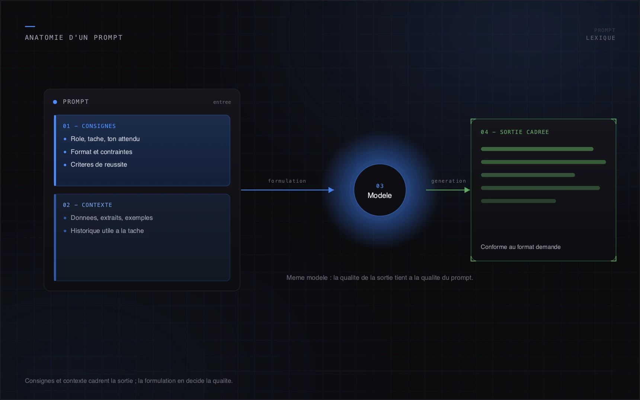This screenshot has height=400, width=640.
Task: Click the blue dot beside PROMPT header
Action: (x=55, y=102)
